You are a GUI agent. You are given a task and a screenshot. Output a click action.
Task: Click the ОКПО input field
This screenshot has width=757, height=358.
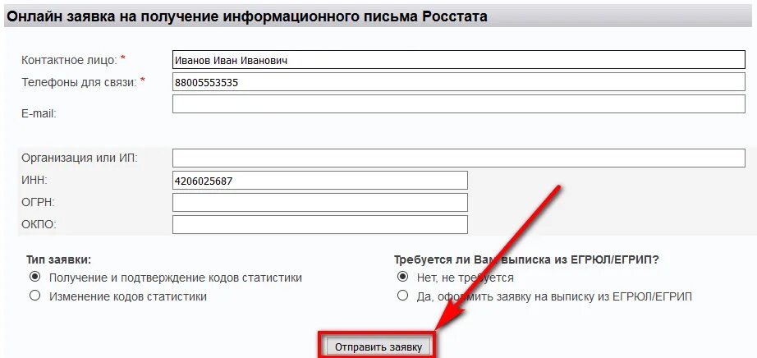tap(320, 225)
